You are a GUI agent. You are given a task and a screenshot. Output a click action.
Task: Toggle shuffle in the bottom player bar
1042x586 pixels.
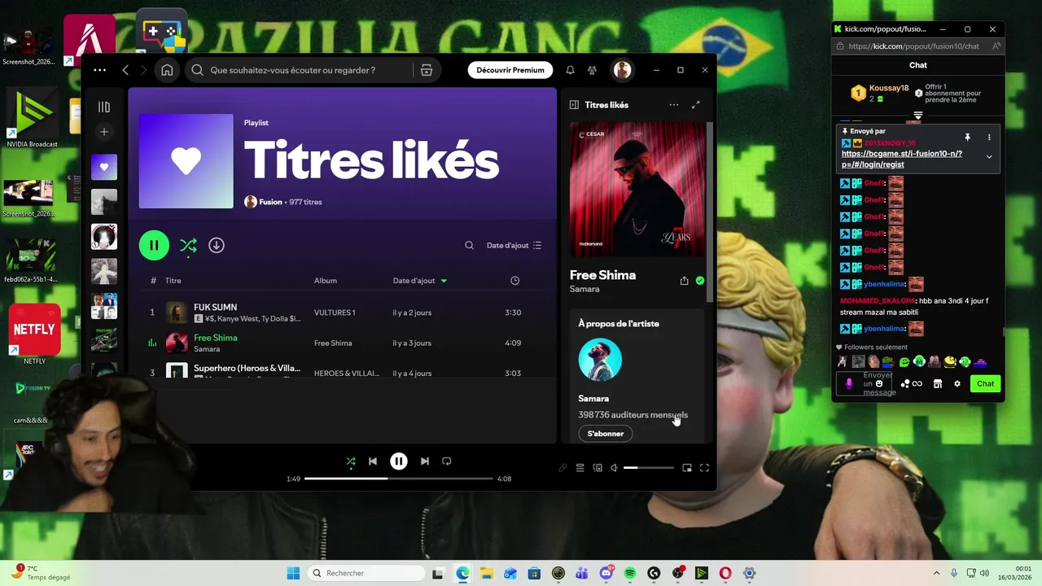[x=351, y=461]
